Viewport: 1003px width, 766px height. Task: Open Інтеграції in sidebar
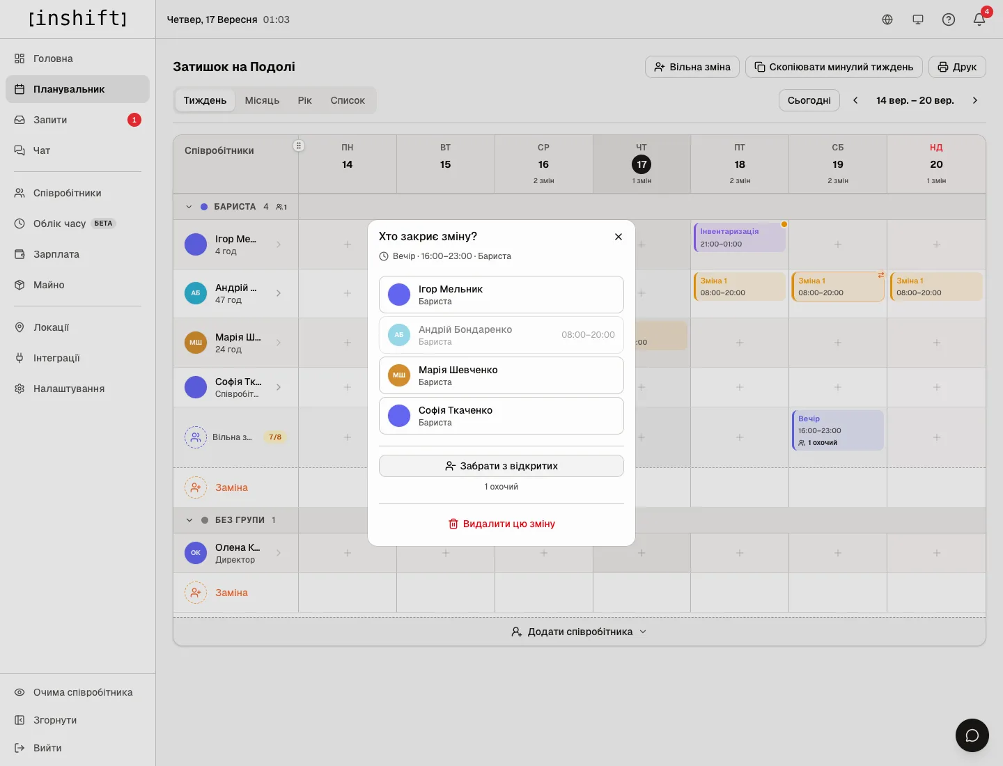pos(77,358)
